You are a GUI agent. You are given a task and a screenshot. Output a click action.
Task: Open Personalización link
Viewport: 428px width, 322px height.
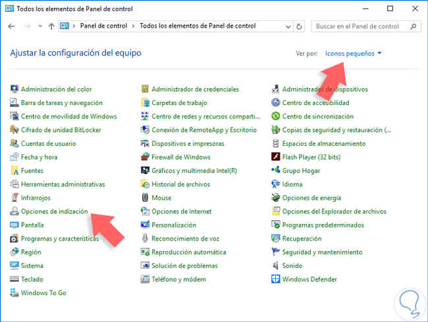click(174, 225)
